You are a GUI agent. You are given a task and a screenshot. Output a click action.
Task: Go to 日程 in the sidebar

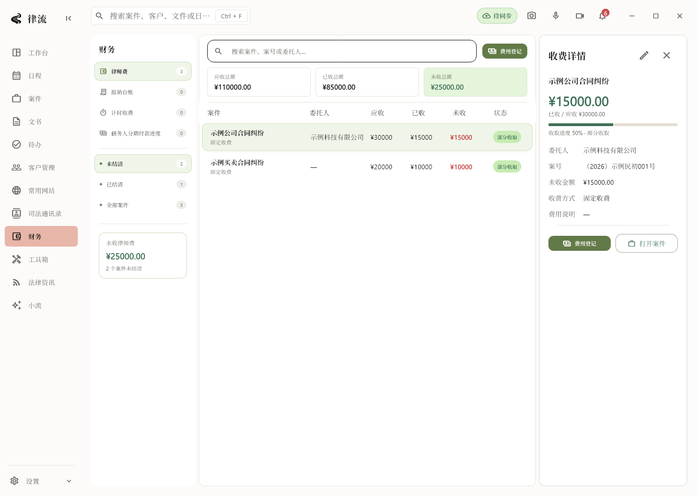41,75
